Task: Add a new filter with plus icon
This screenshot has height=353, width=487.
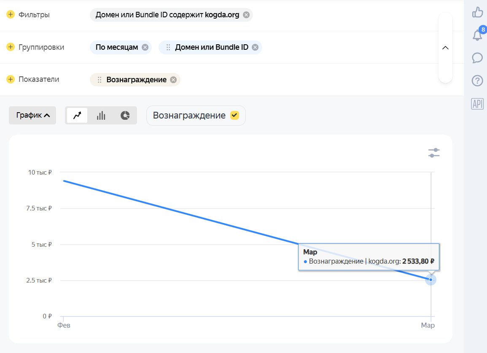Action: pos(11,15)
